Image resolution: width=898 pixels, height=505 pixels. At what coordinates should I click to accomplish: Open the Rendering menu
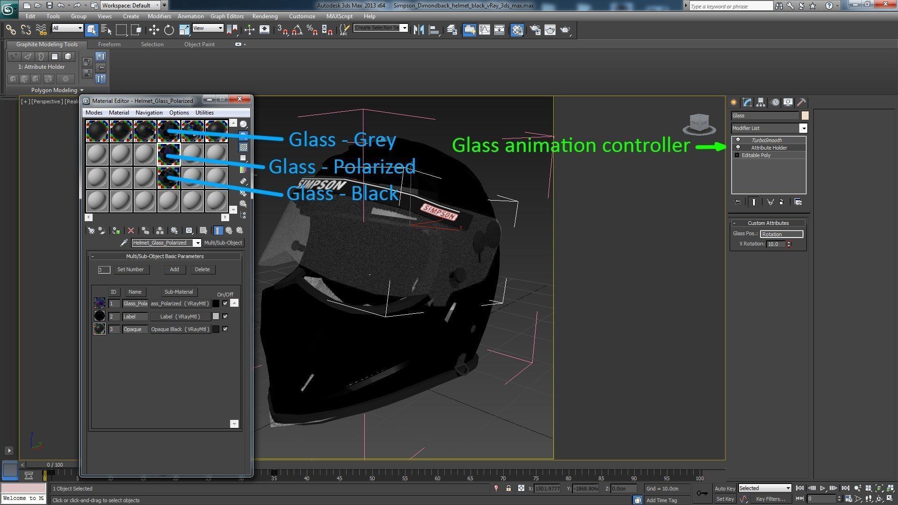[265, 16]
